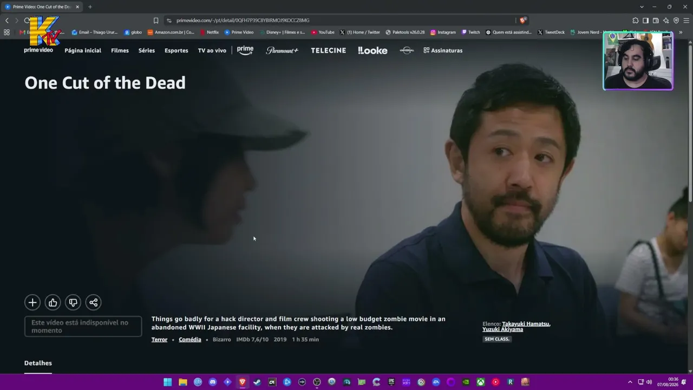
Task: Open Assinaturas subscriptions menu
Action: [x=443, y=50]
